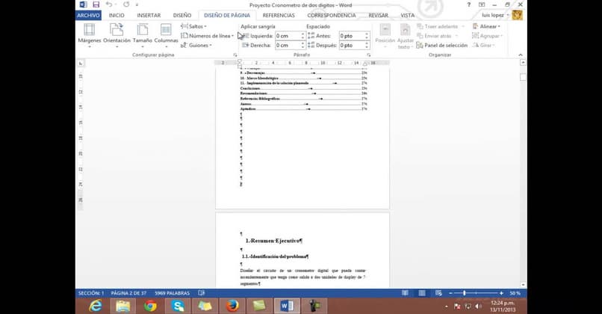Adjust the Izquierda indent spinner arrows
Viewport: 602px width, 314px height.
tap(302, 36)
